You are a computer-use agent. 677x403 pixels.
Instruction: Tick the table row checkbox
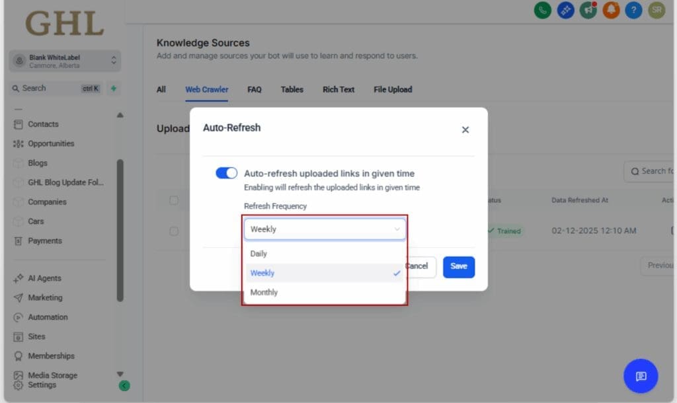(174, 231)
